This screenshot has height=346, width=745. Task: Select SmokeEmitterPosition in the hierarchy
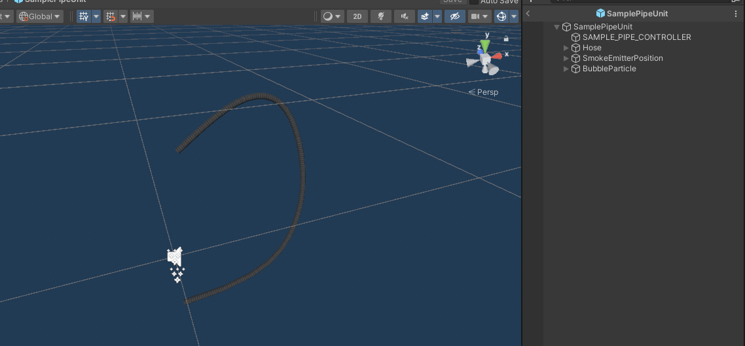point(623,58)
